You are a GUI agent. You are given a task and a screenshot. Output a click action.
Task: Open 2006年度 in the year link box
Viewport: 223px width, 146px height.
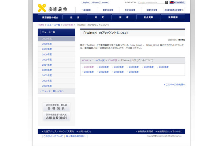133,67
